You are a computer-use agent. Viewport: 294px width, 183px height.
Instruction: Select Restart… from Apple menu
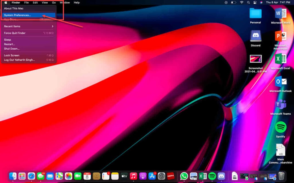pos(28,44)
